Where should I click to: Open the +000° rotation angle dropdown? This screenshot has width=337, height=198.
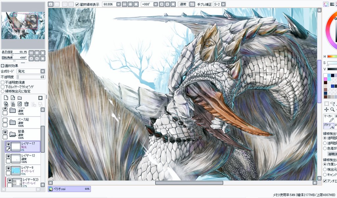(156, 4)
